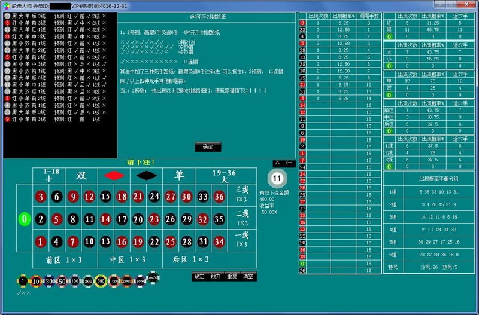
Task: Bet on 双 (even) field
Action: [81, 176]
